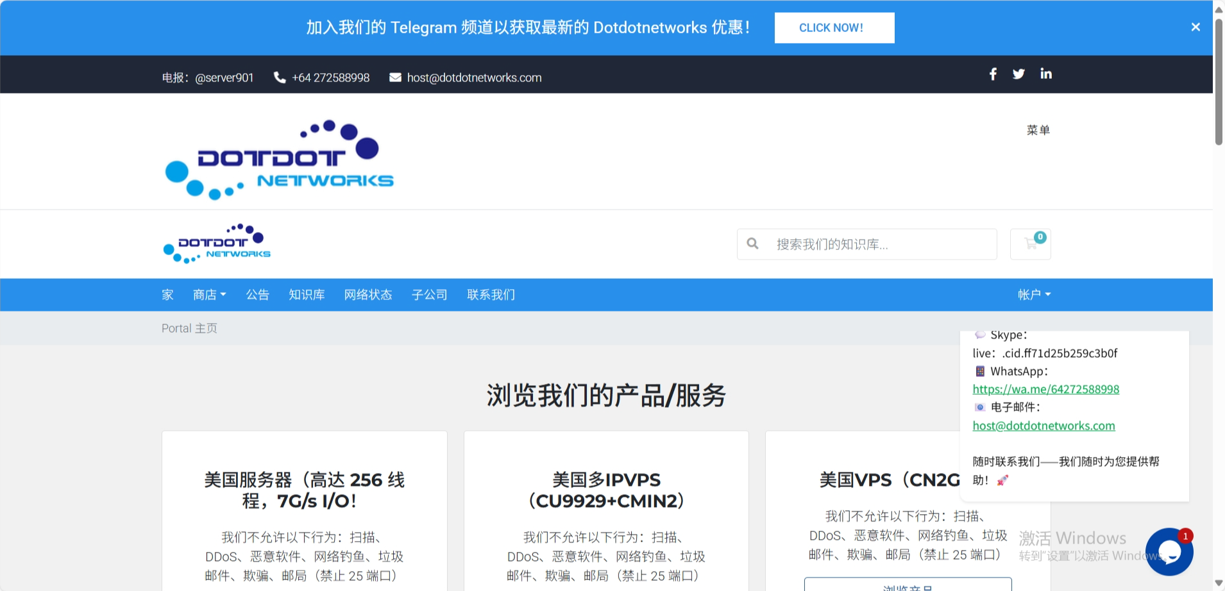This screenshot has width=1225, height=591.
Task: Click the Portal 主页 breadcrumb
Action: [189, 328]
